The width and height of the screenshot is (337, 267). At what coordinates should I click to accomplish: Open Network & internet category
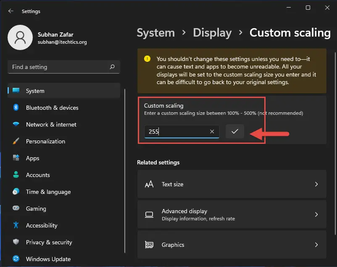64,124
